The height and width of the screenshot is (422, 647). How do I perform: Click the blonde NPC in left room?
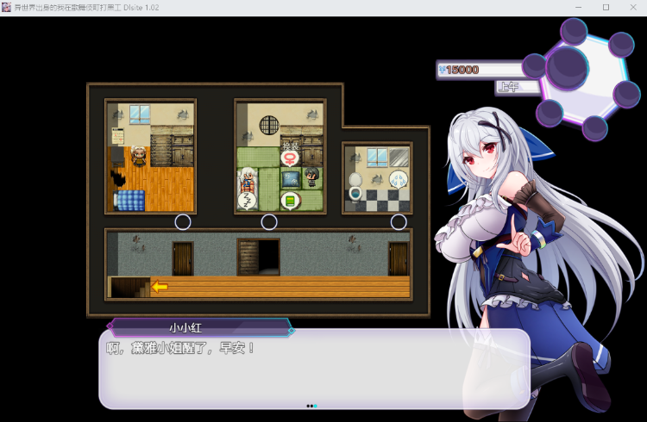click(x=139, y=156)
